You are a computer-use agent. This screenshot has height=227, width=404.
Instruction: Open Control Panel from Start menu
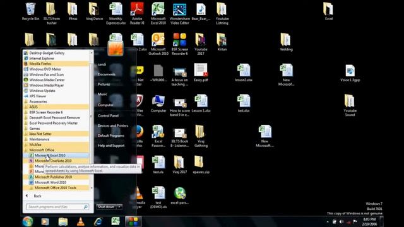tap(108, 115)
